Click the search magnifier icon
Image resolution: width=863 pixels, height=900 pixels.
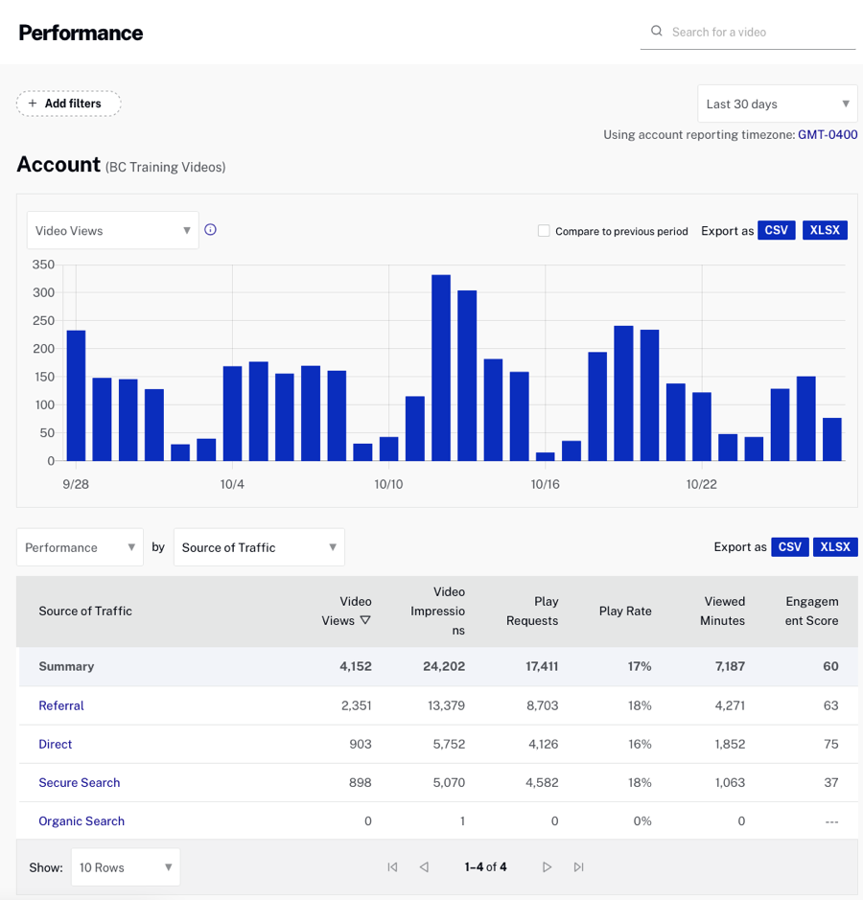[x=657, y=31]
